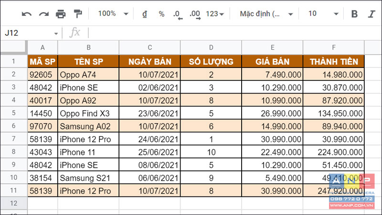Select the Samsung S21 cell

tap(88, 178)
